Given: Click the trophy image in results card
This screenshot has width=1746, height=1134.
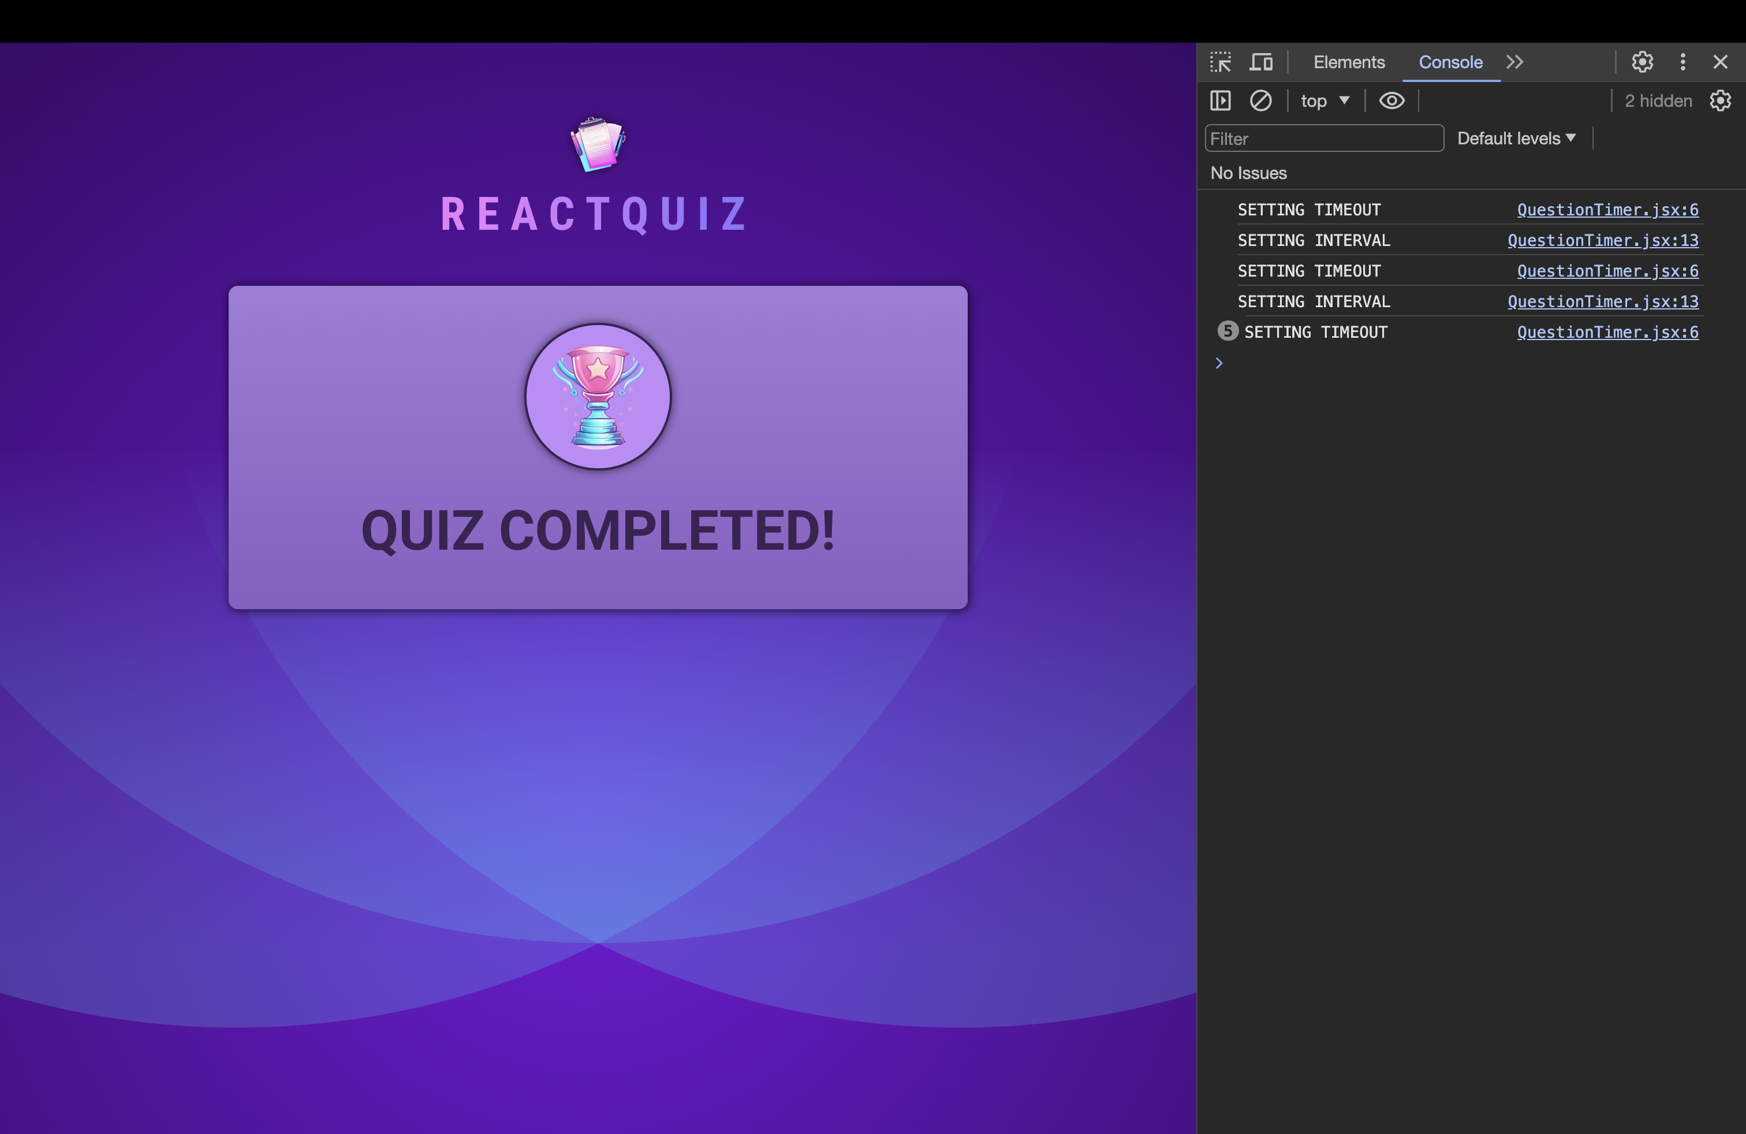Looking at the screenshot, I should [598, 396].
